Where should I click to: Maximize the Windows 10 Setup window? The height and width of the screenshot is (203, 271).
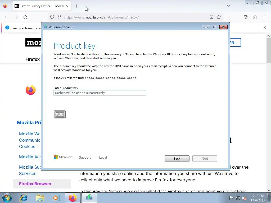tap(215, 27)
